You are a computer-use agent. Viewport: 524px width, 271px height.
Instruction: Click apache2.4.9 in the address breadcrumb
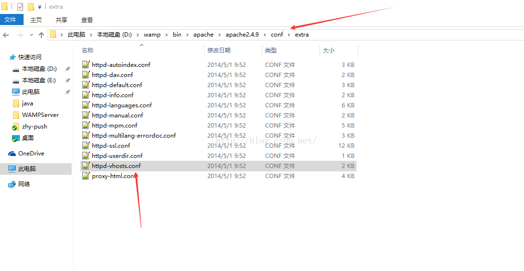pos(242,35)
